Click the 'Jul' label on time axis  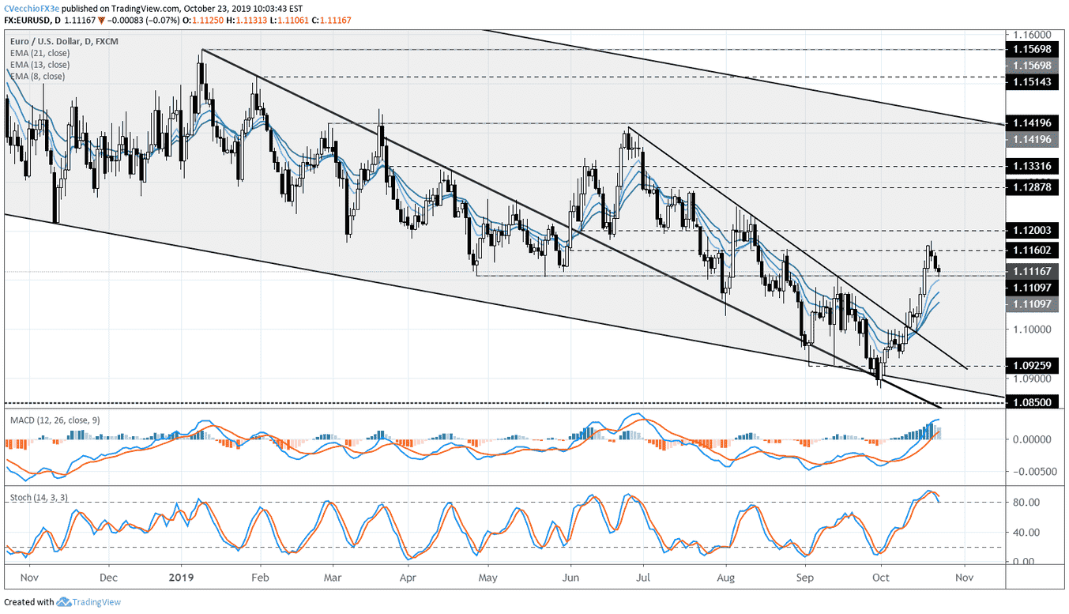642,578
